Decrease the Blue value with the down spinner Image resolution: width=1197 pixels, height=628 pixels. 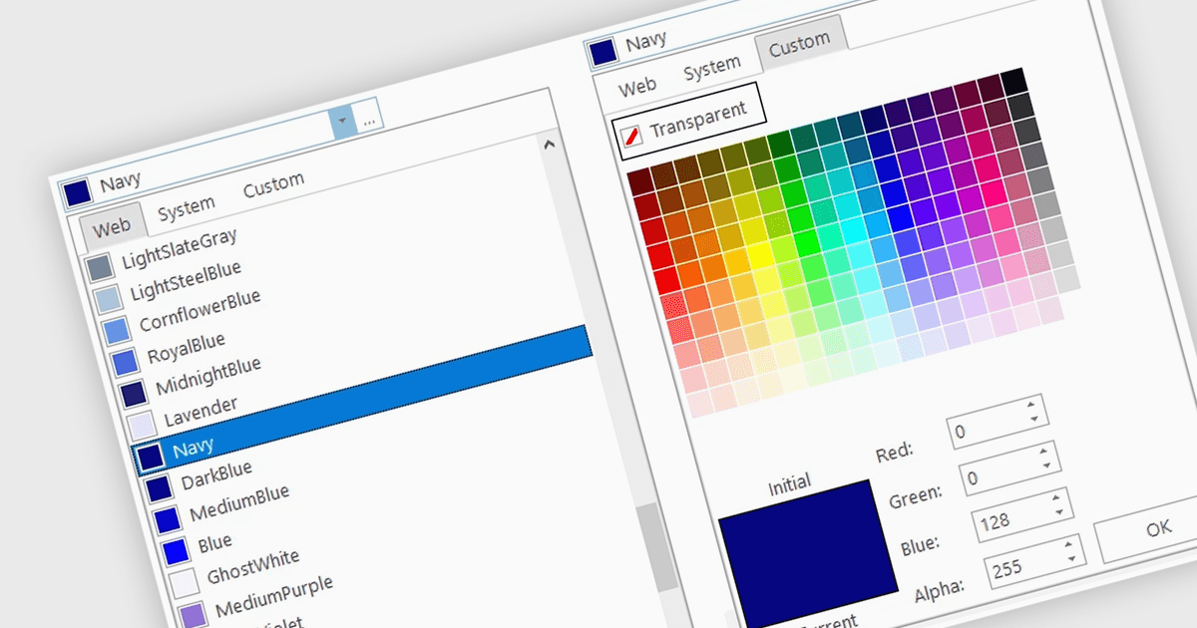1059,512
